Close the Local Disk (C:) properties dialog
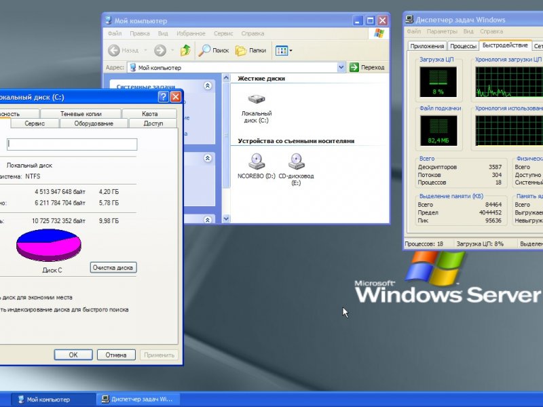Viewport: 543px width, 407px height. pyautogui.click(x=176, y=97)
